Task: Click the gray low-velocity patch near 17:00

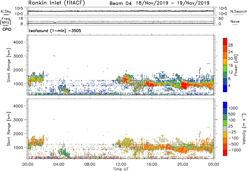Action: [x=161, y=140]
